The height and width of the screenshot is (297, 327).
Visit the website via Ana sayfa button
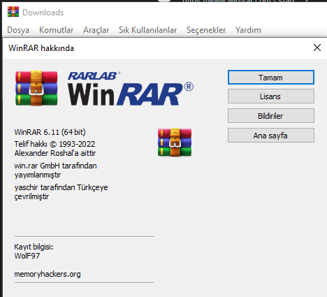pyautogui.click(x=271, y=136)
